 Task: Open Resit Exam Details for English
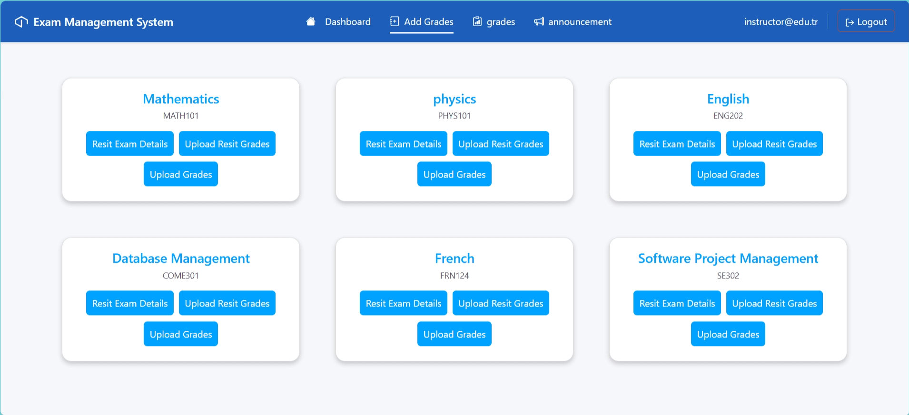[x=677, y=144]
